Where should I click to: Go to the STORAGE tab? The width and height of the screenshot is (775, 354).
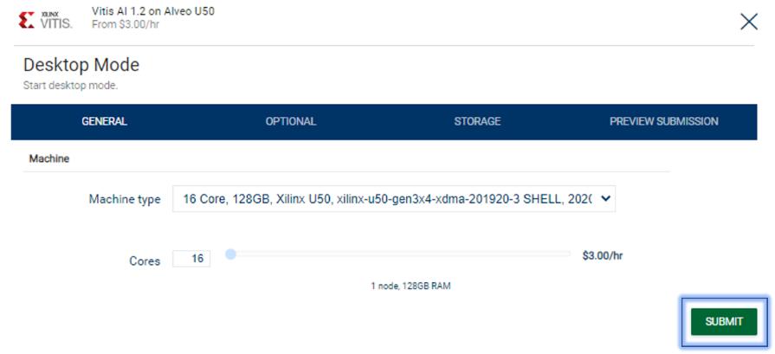(477, 121)
